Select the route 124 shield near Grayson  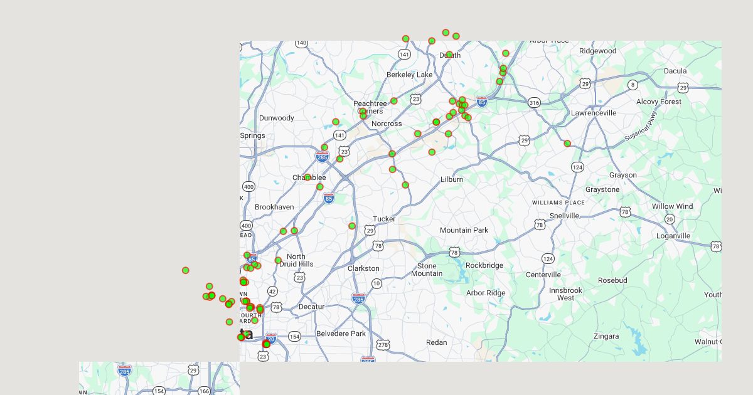[x=578, y=167]
